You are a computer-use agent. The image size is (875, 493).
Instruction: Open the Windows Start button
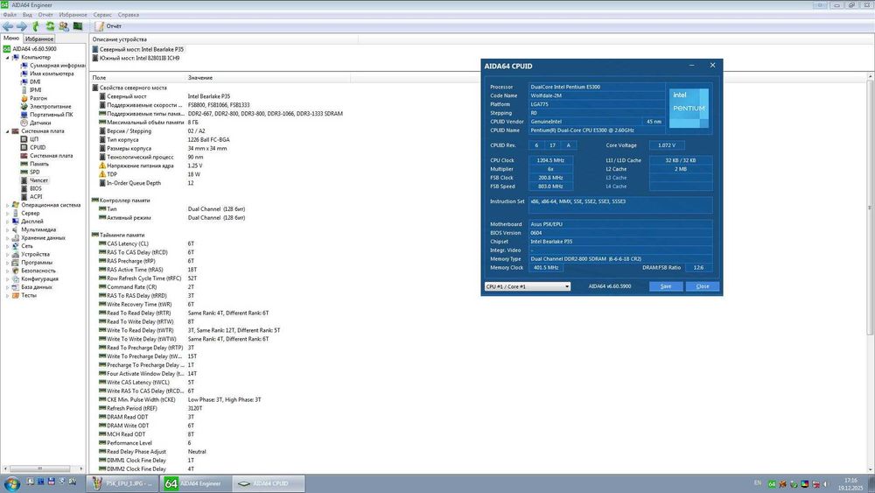[x=11, y=483]
